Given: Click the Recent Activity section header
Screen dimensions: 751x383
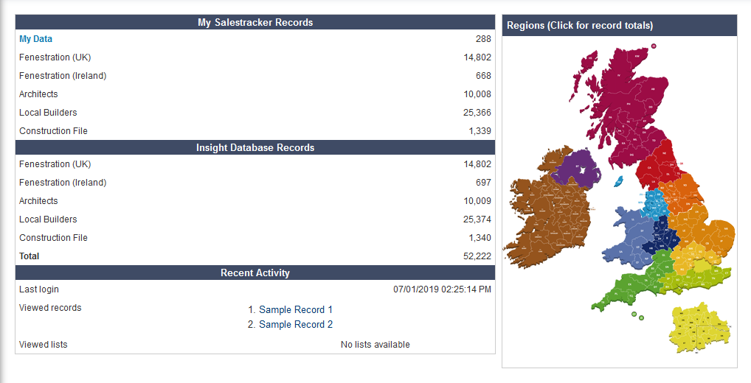Looking at the screenshot, I should coord(255,273).
